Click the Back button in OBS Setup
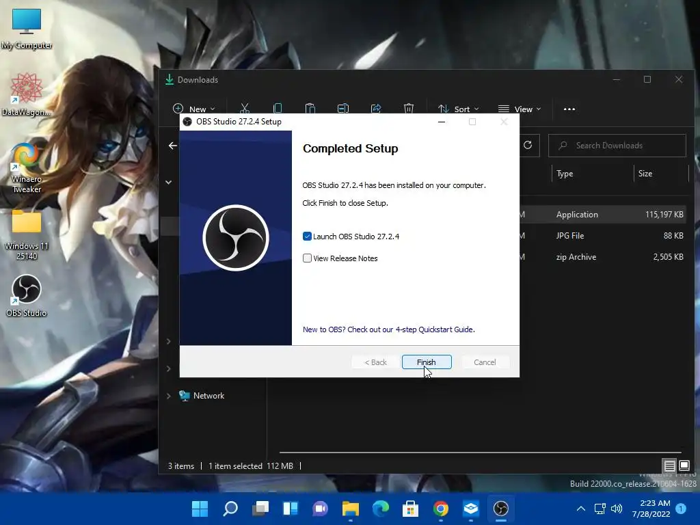The height and width of the screenshot is (525, 700). [375, 362]
